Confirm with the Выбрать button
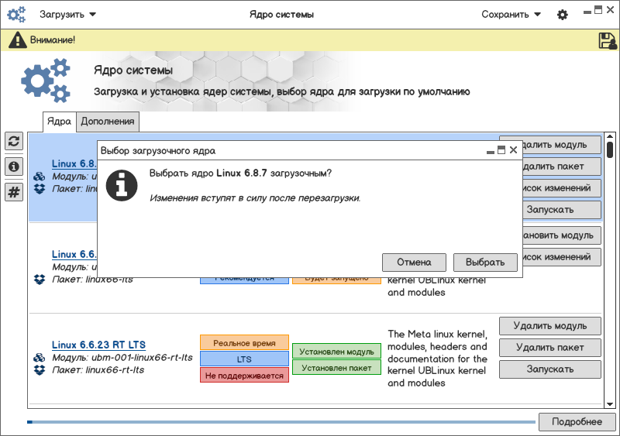Image resolution: width=620 pixels, height=436 pixels. click(485, 262)
